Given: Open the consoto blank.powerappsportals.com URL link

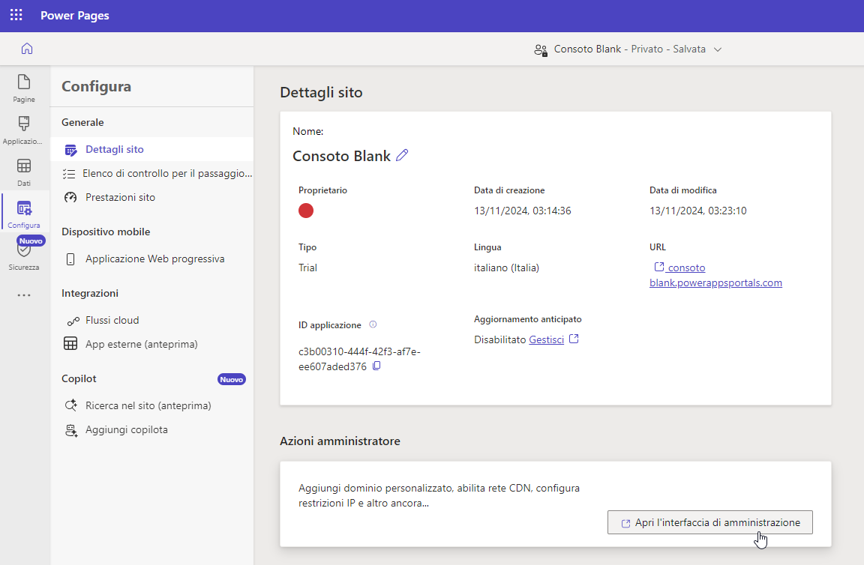Looking at the screenshot, I should point(715,275).
